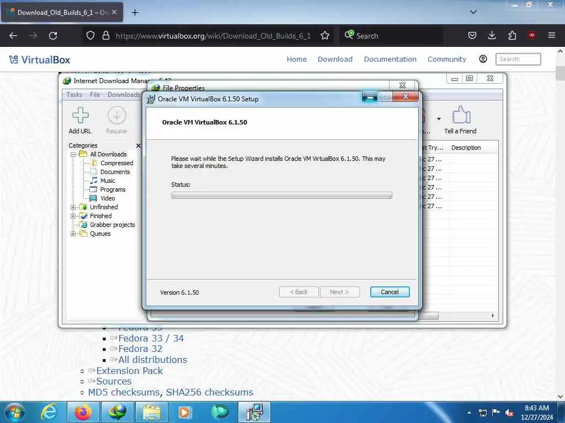
Task: Collapse the All Downloads tree node
Action: point(73,154)
